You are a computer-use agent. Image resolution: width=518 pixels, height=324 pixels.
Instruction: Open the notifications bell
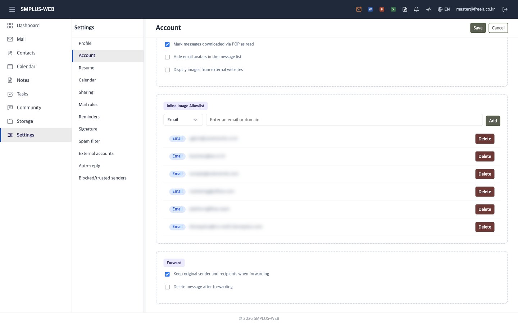pyautogui.click(x=416, y=9)
